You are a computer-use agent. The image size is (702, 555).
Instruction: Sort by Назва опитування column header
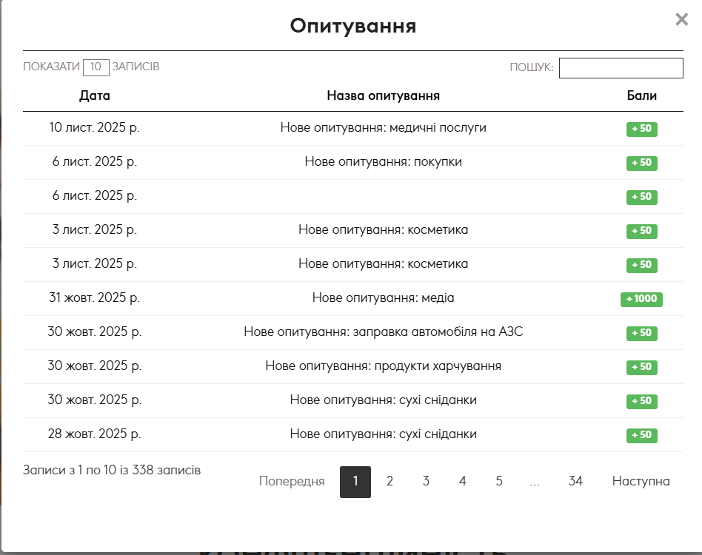coord(383,95)
